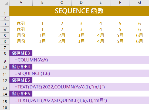The width and height of the screenshot is (149, 110).
Task: Click cell B3 containing 1
Action: 42,24
